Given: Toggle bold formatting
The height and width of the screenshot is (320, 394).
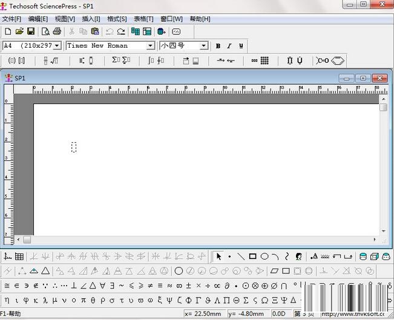Looking at the screenshot, I should 218,46.
